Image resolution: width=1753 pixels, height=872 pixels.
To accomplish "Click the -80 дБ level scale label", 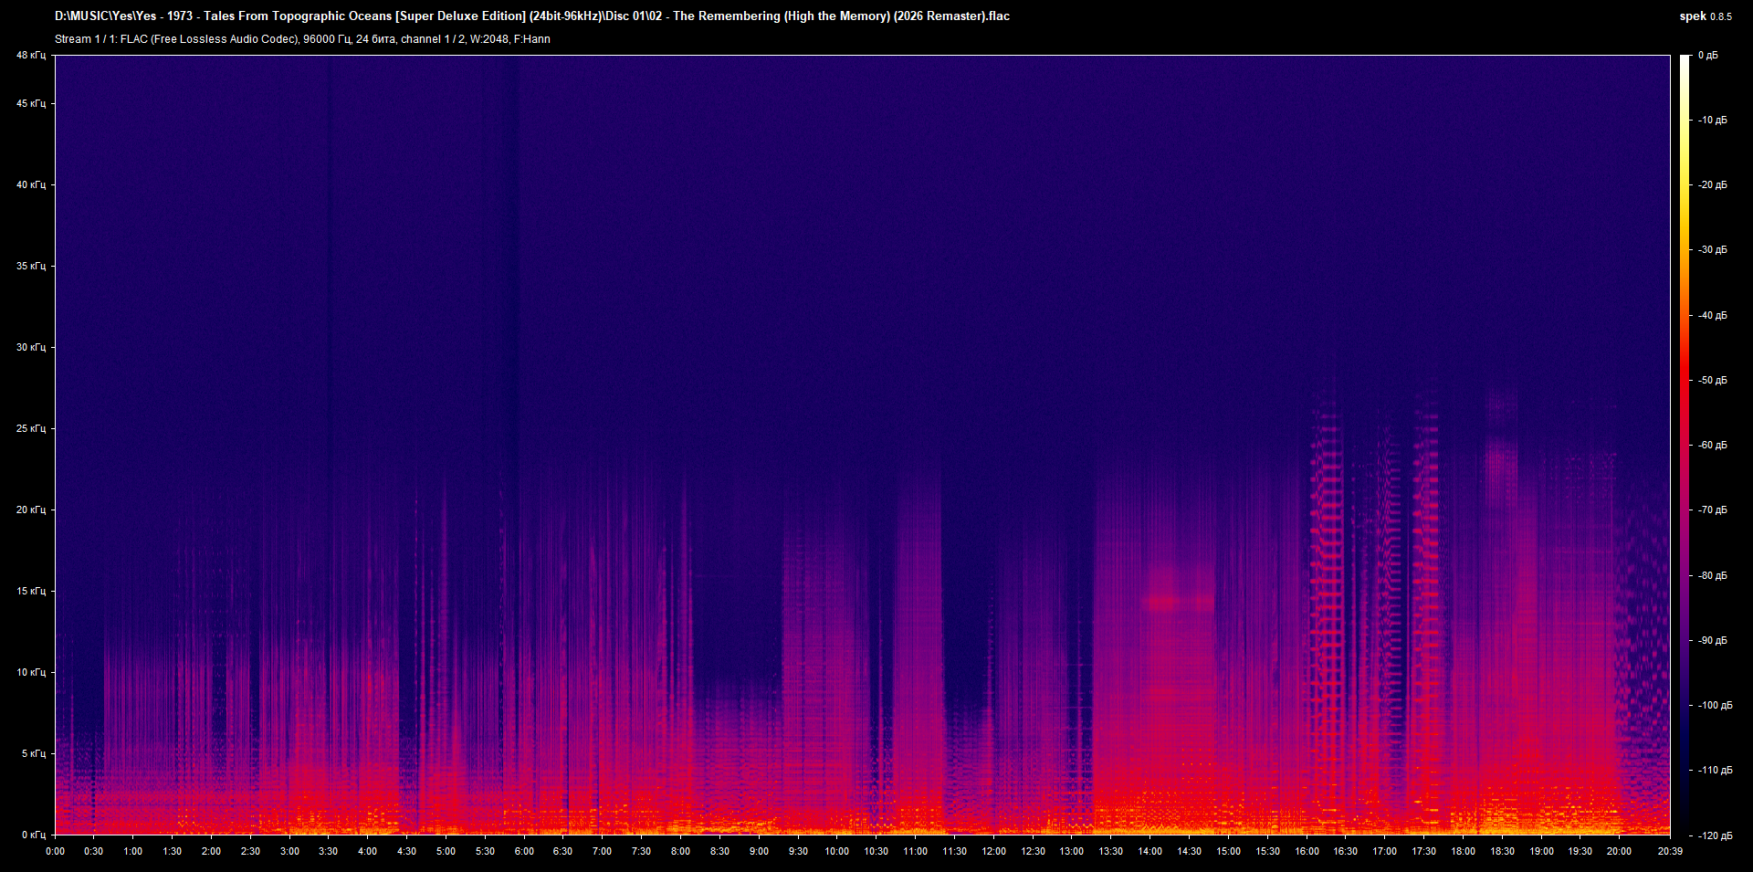I will 1712,576.
